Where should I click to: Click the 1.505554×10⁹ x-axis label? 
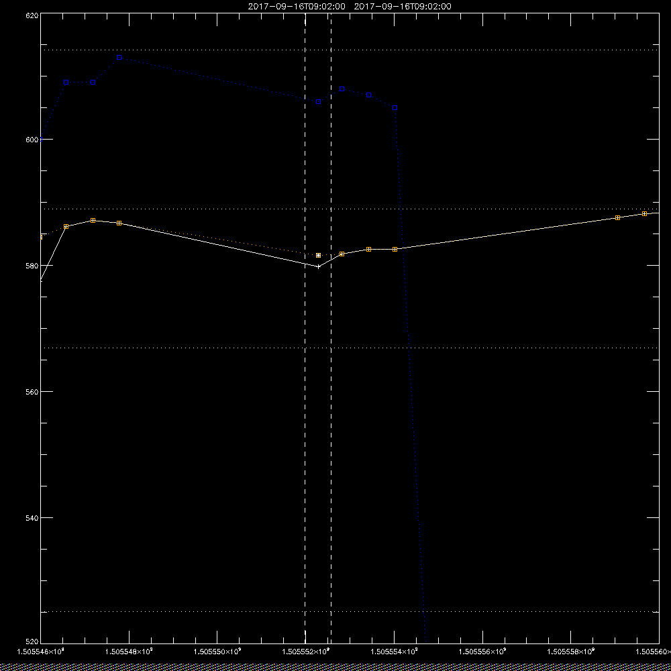[394, 652]
